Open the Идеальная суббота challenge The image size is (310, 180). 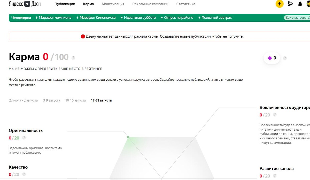(139, 18)
